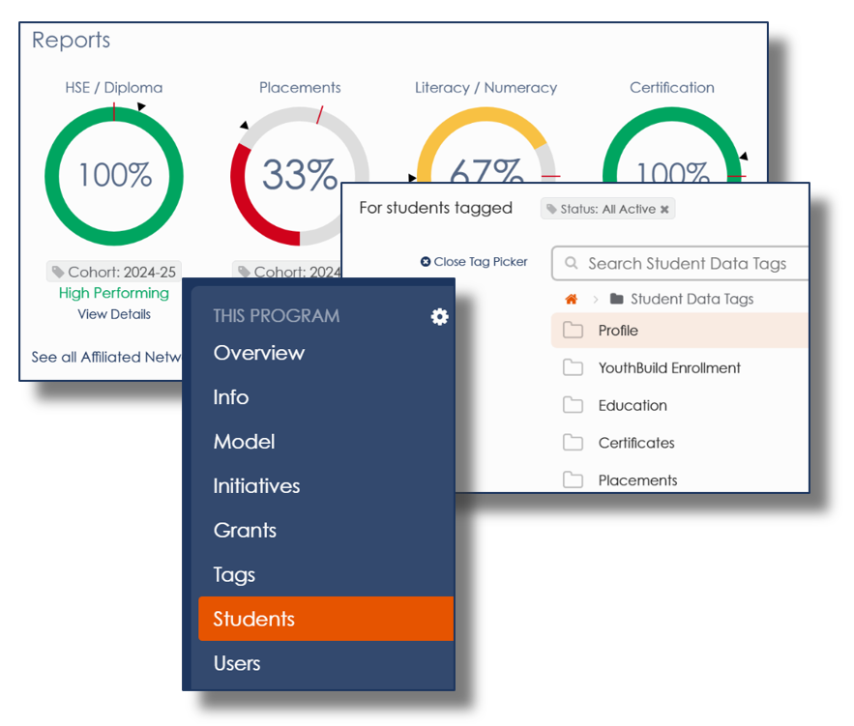Open the Placements tag folder
Image resolution: width=854 pixels, height=726 pixels.
[x=680, y=480]
